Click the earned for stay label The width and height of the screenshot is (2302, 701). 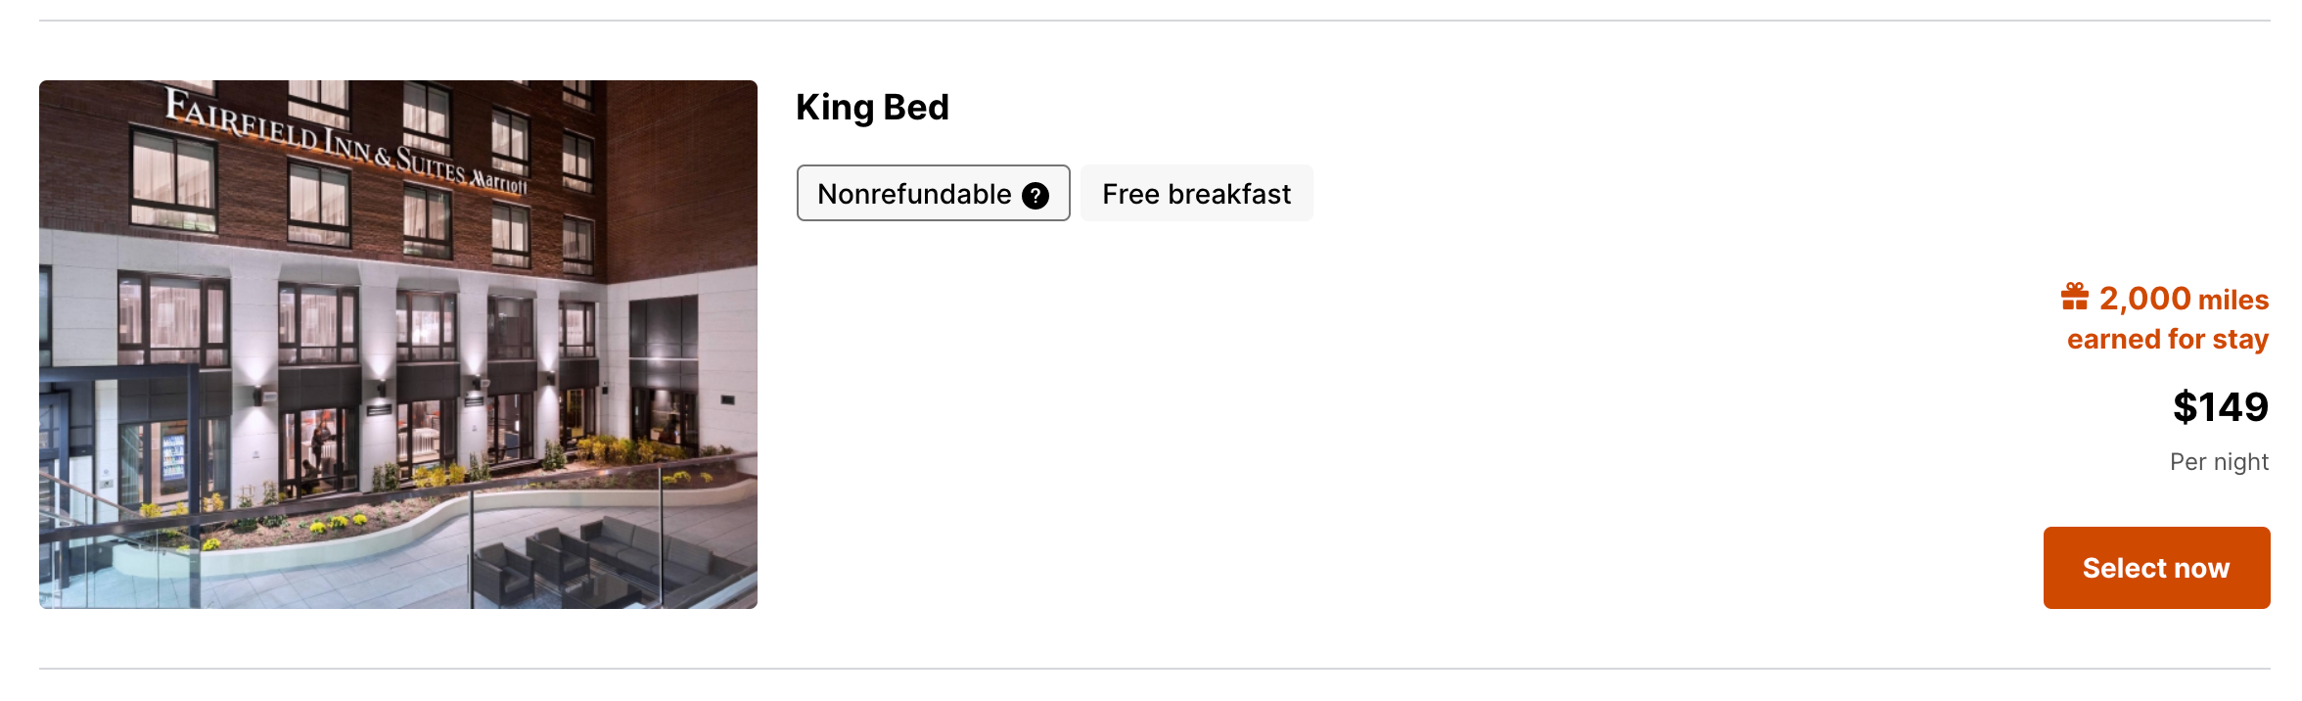pos(2167,339)
